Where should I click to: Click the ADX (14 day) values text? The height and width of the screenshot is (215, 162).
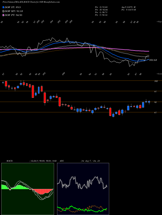[90, 161]
